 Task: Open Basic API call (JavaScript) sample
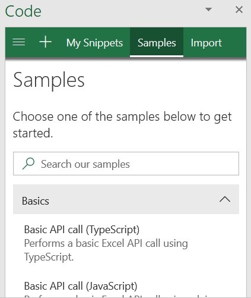[x=81, y=286]
